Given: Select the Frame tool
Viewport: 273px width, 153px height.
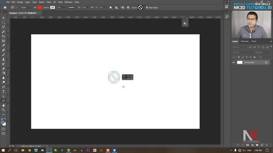Looking at the screenshot, I should coord(3,41).
